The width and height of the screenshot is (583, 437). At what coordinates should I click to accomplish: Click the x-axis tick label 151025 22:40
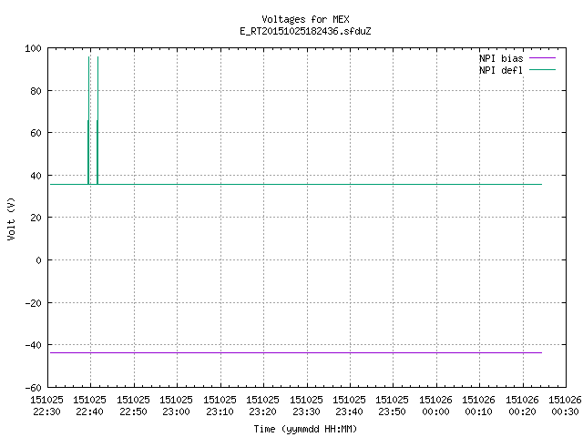click(x=89, y=405)
